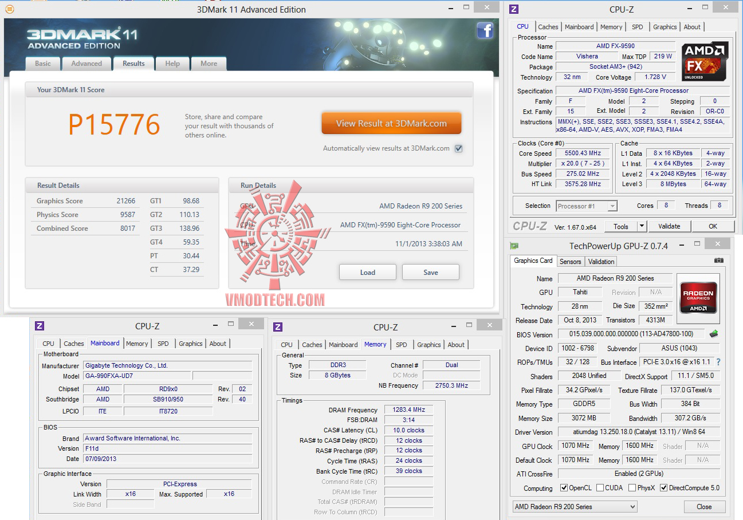Screen dimensions: 743x520
Task: Open the About tab in the CPU-Z window showing Processor details
Action: 692,27
